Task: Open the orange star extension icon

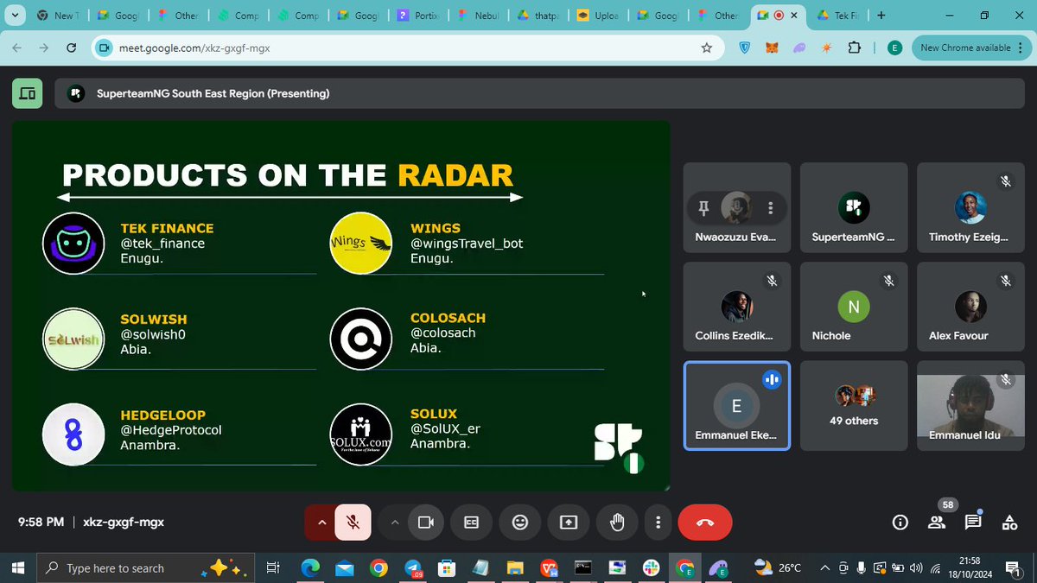Action: pos(827,48)
